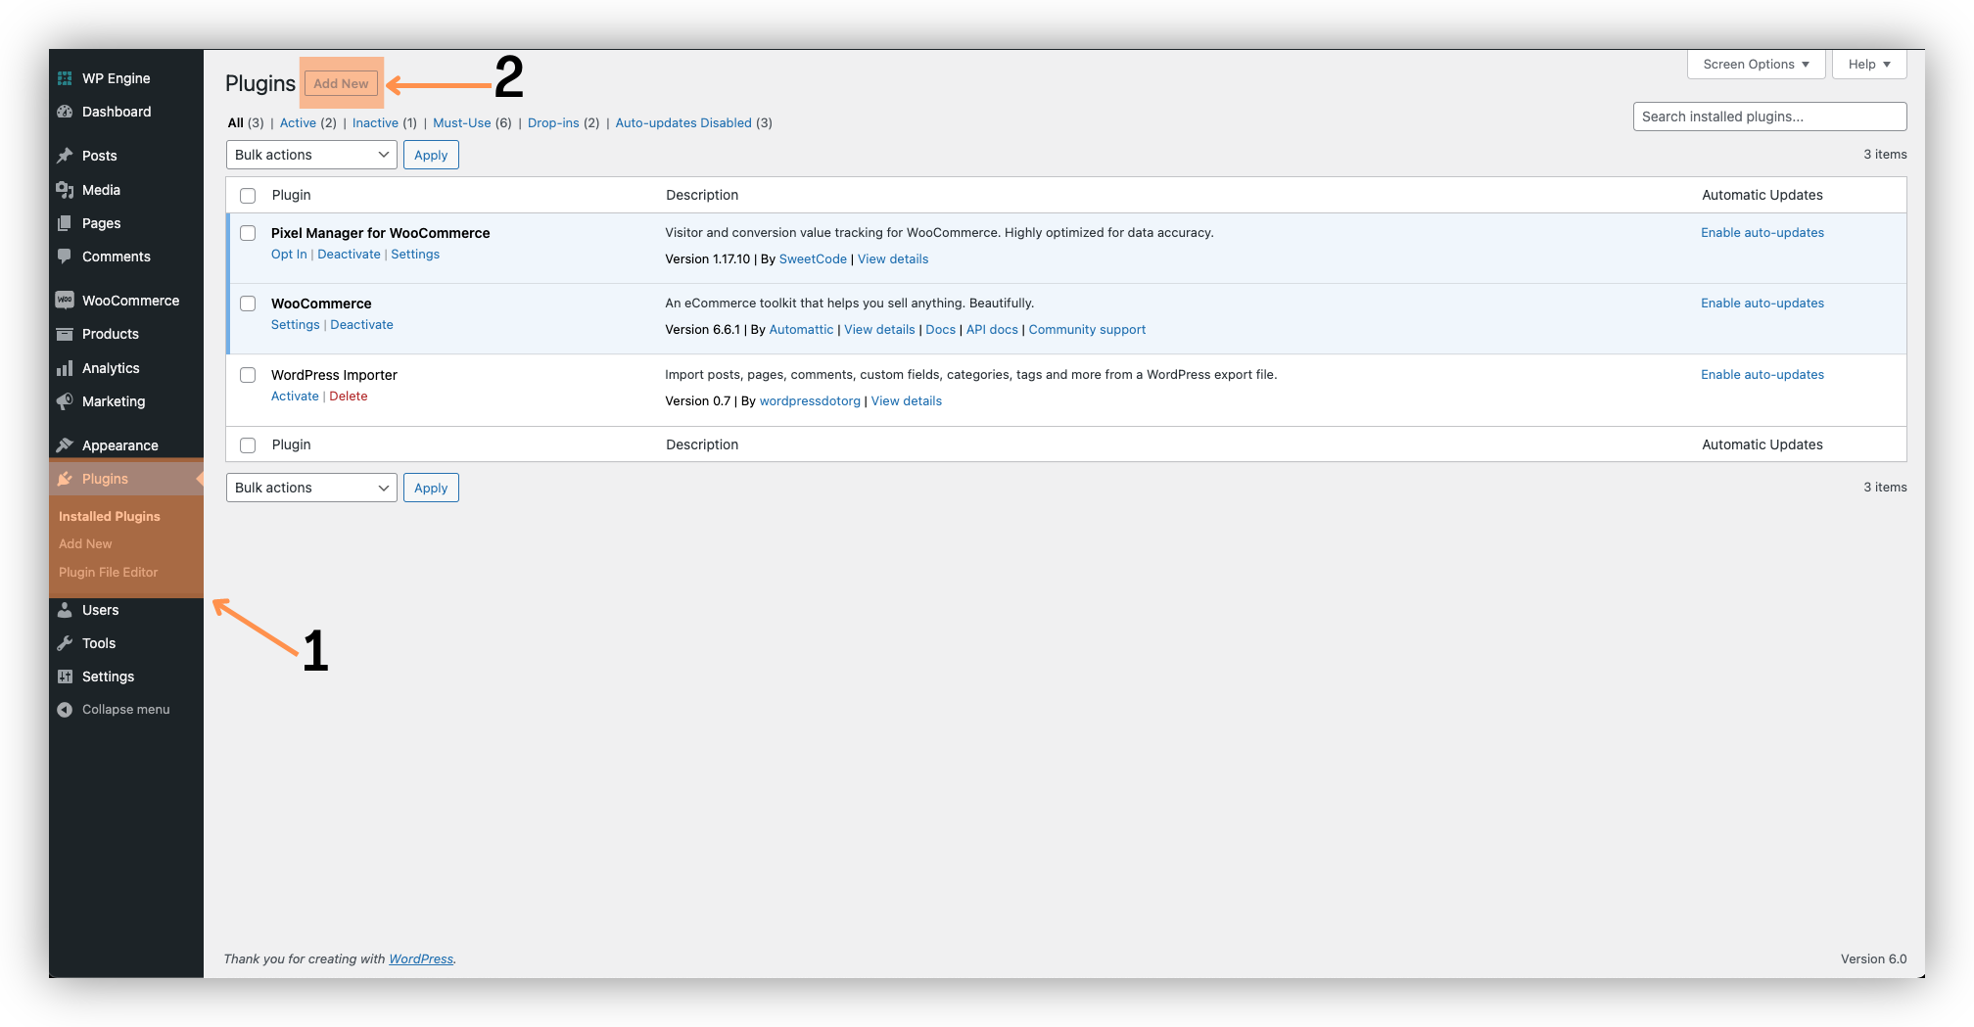
Task: Filter by Auto-updates Disabled
Action: coord(683,122)
